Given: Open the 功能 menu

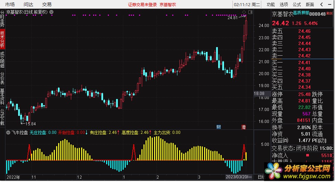Looking at the screenshot, I should (x=271, y=4).
